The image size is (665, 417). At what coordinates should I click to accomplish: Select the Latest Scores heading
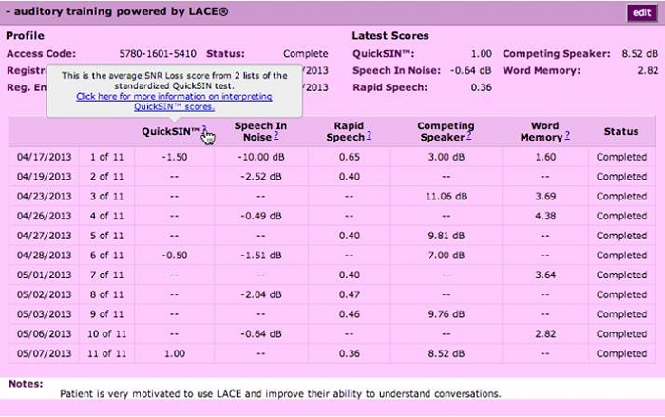coord(390,36)
